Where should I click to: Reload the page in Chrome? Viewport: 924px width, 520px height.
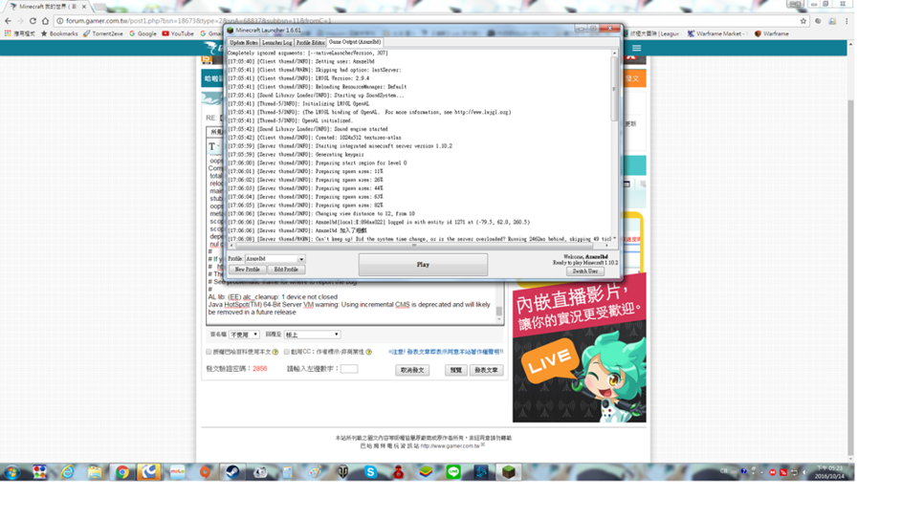click(x=33, y=21)
